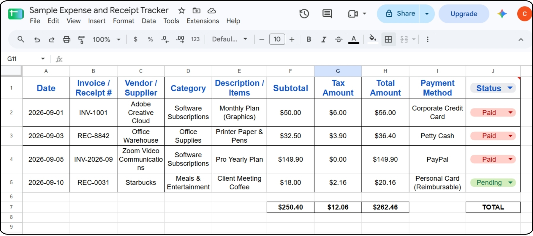This screenshot has height=236, width=533.
Task: Open the user account avatar
Action: click(x=524, y=14)
